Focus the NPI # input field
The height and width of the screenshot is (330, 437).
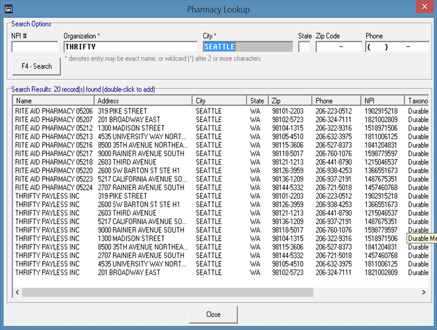point(35,47)
